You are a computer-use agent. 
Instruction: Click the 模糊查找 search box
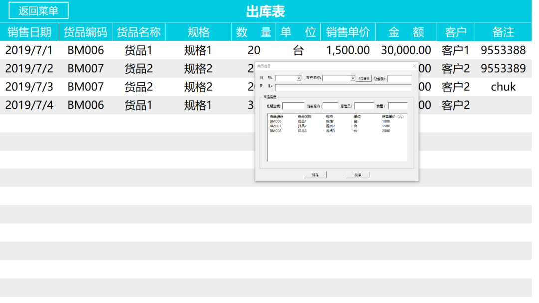click(293, 106)
